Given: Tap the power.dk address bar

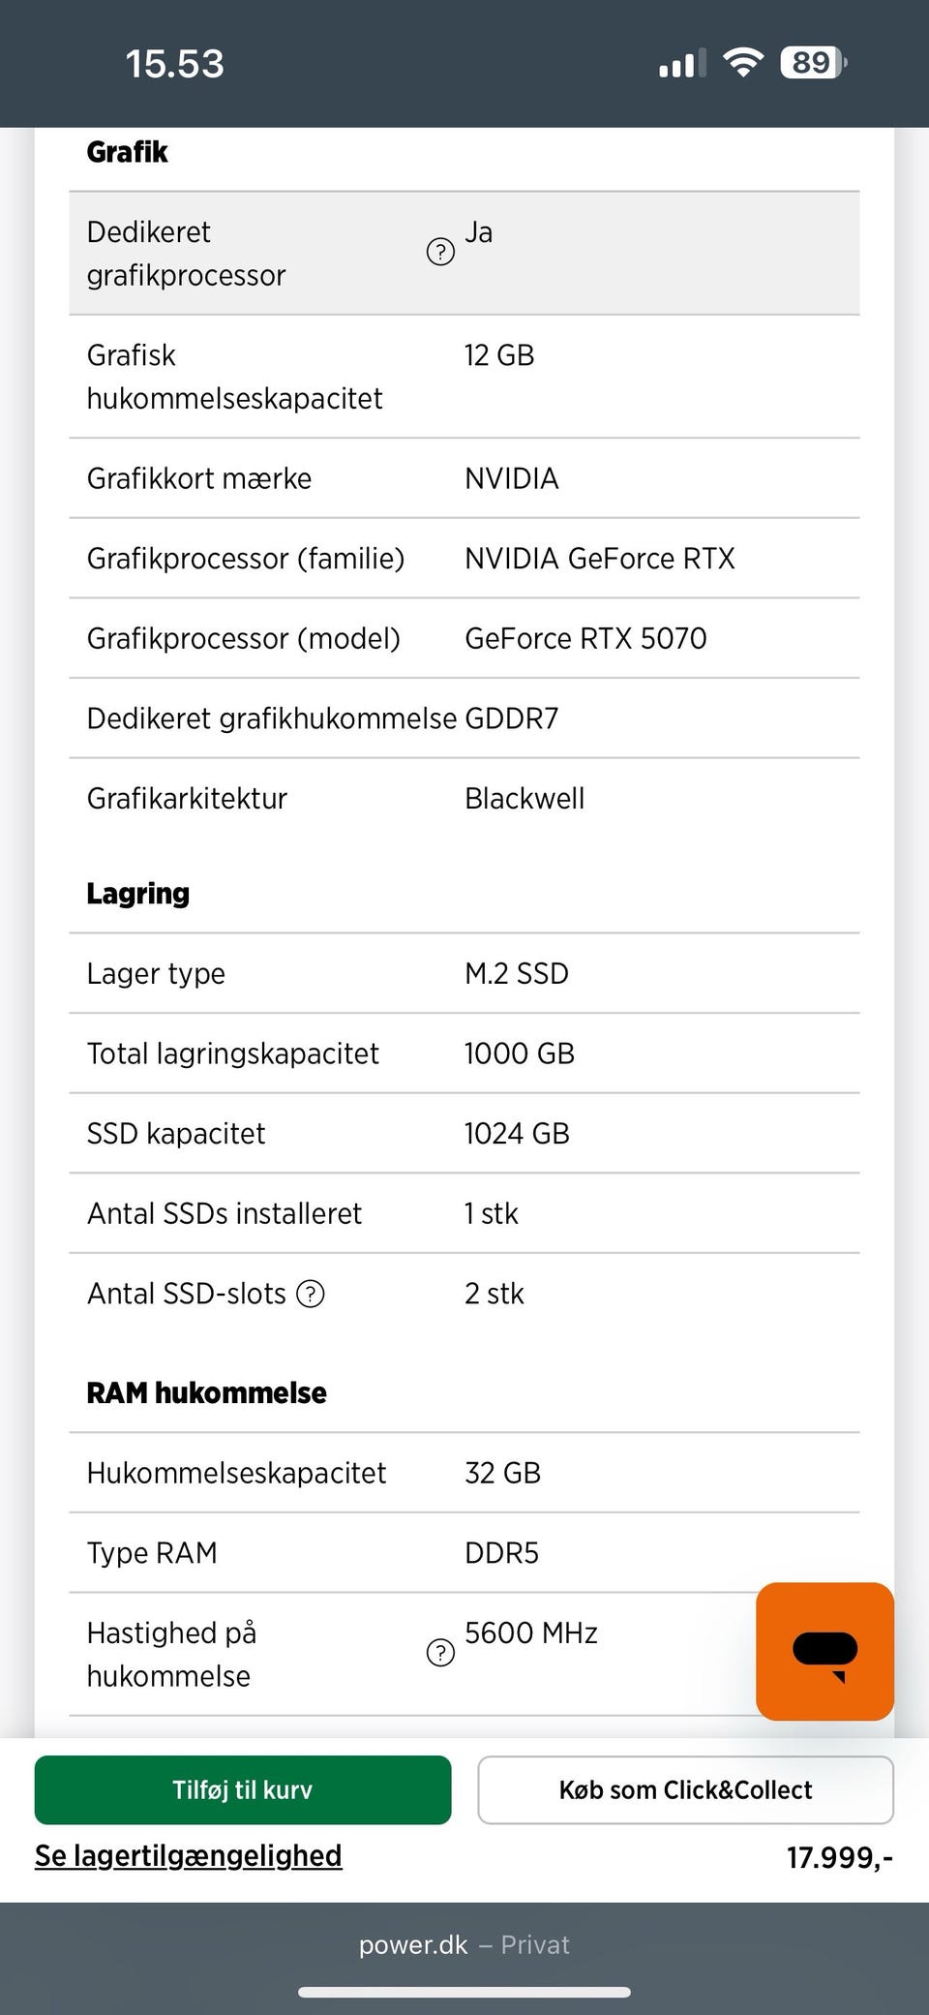Looking at the screenshot, I should click(464, 1945).
